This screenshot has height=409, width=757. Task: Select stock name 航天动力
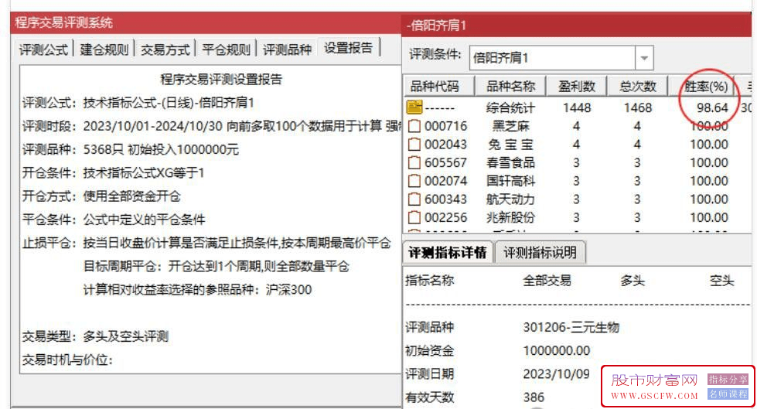(510, 199)
